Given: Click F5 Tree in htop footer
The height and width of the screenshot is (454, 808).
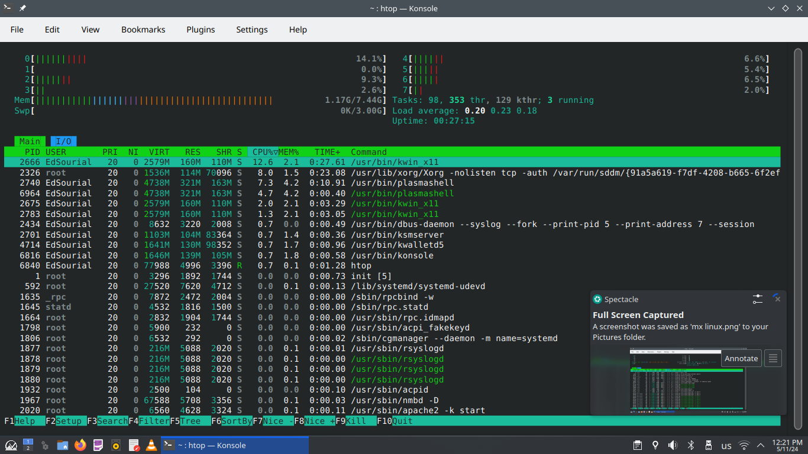Looking at the screenshot, I should 190,421.
